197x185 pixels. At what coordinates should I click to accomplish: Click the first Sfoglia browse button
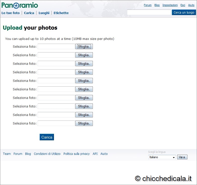pos(84,46)
